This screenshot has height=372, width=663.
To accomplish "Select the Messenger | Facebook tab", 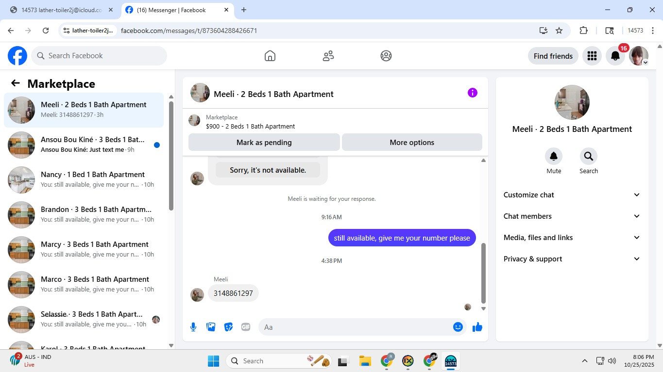I will (176, 10).
